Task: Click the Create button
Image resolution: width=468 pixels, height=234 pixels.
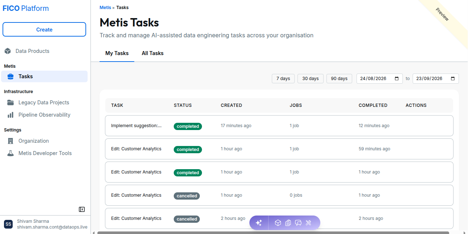Action: (44, 30)
